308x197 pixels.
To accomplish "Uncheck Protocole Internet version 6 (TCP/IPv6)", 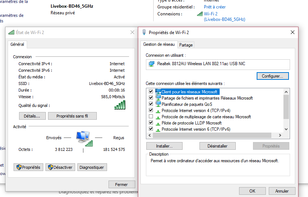I will (151, 129).
